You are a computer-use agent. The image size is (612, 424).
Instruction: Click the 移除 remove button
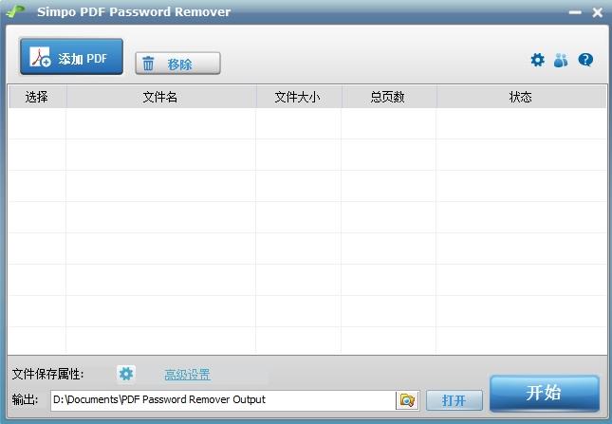(x=177, y=64)
